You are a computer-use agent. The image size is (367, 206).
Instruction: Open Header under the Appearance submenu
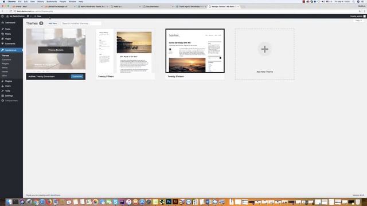5,72
